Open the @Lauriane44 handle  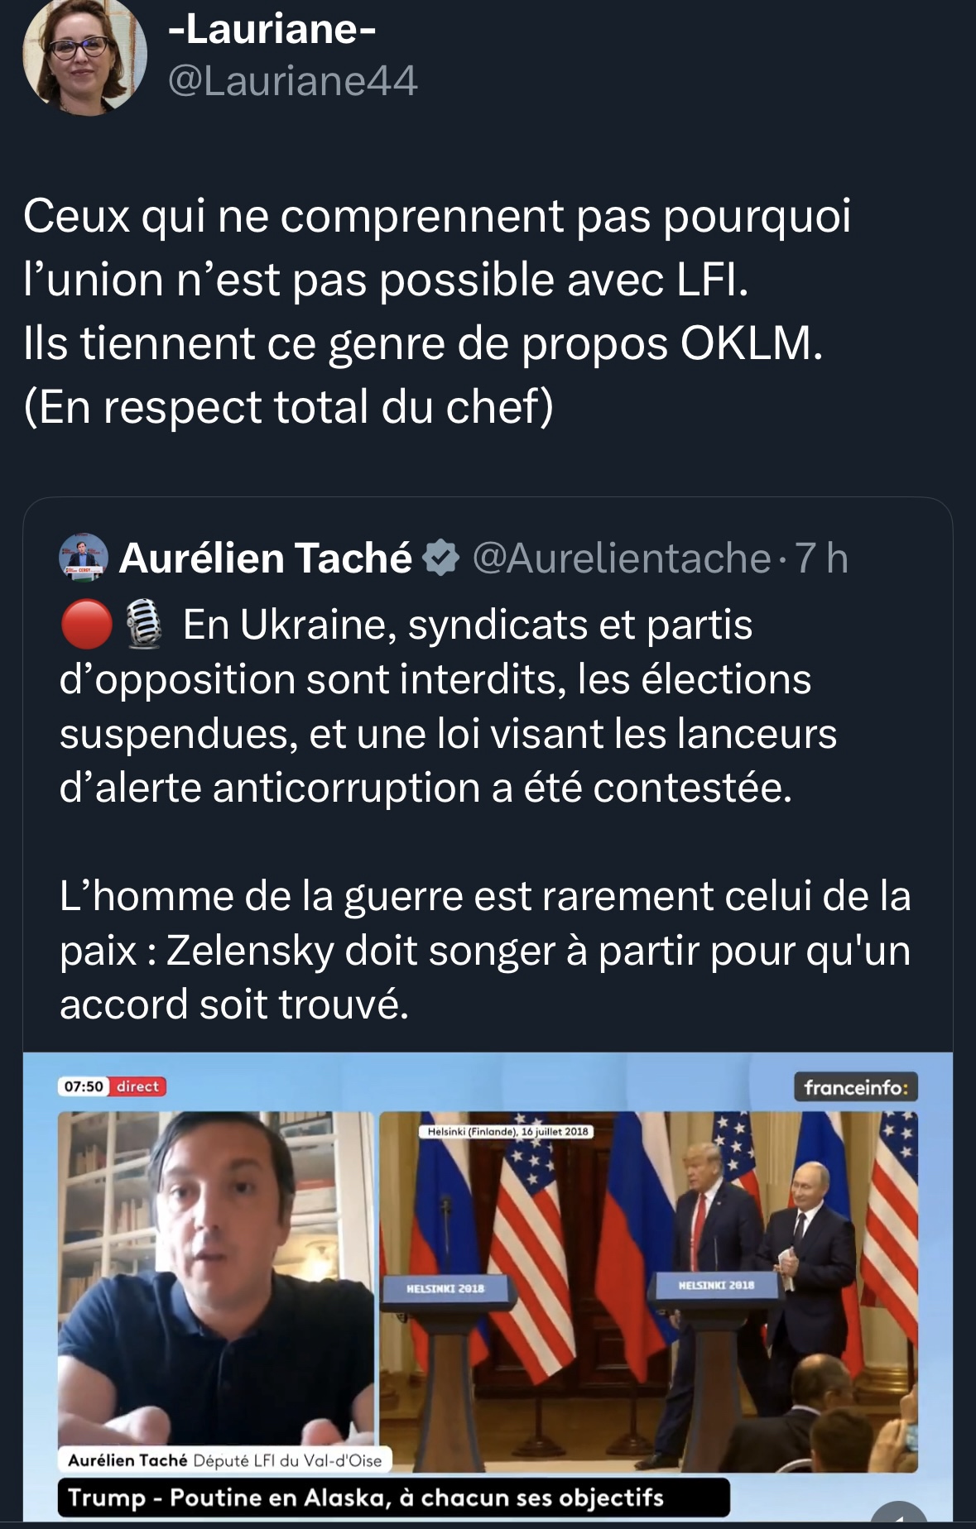pyautogui.click(x=293, y=81)
